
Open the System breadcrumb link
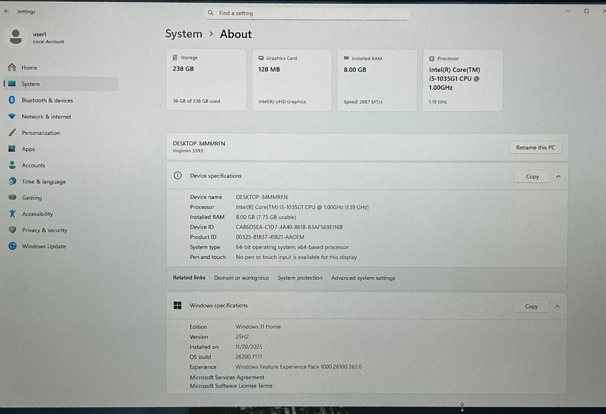(184, 34)
